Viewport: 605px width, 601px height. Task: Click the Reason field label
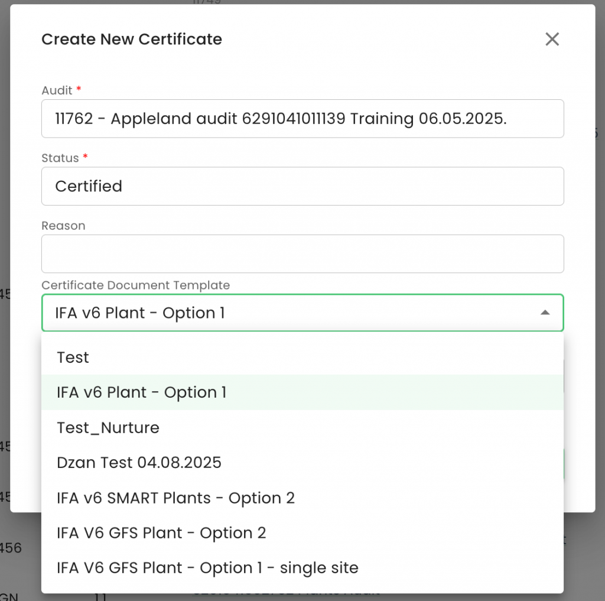point(63,226)
